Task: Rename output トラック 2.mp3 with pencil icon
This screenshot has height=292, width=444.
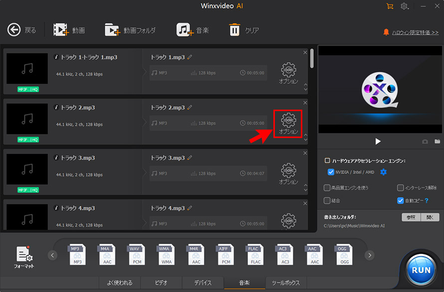Action: click(x=190, y=108)
